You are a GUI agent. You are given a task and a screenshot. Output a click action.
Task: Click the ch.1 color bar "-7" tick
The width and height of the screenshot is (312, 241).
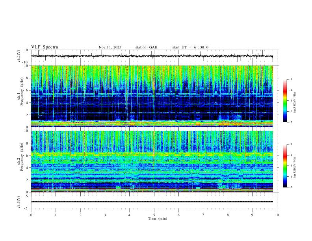(x=291, y=122)
